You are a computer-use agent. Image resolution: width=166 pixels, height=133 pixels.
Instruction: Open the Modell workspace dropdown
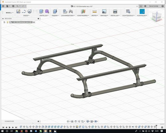click(10, 13)
